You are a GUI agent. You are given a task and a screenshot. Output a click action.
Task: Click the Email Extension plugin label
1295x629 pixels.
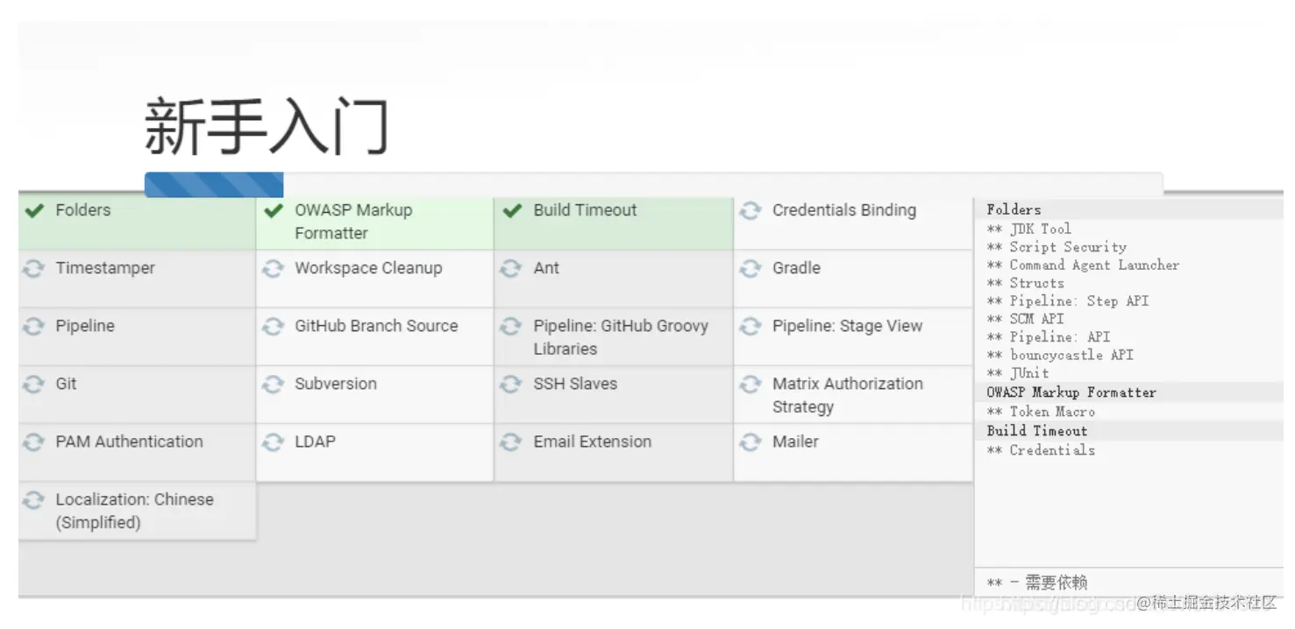(592, 442)
